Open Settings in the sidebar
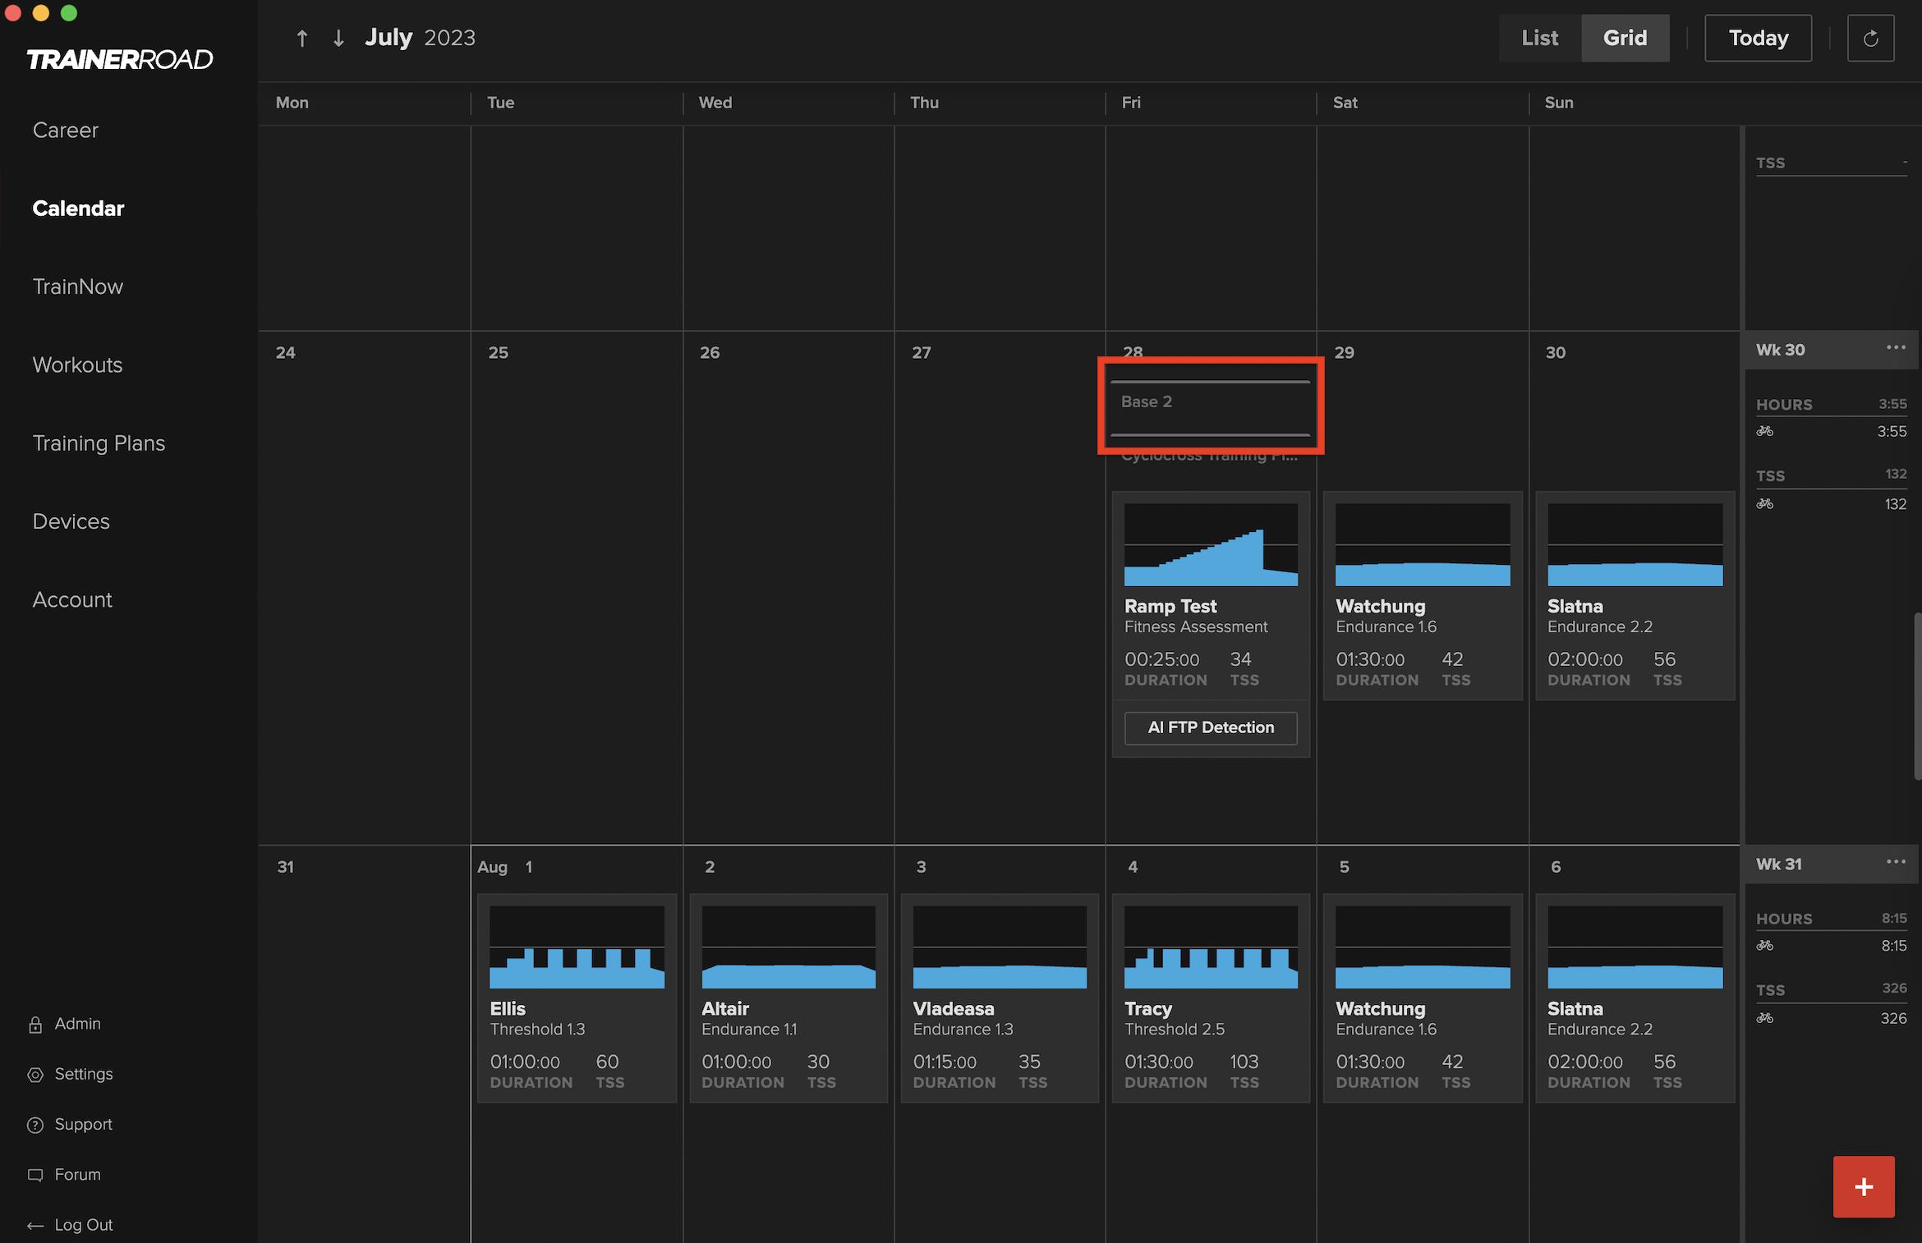 pos(84,1074)
